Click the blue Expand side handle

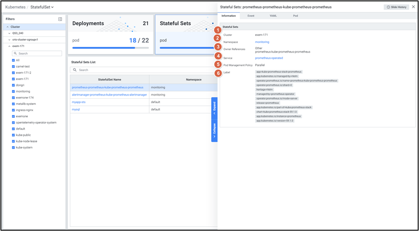(214, 108)
